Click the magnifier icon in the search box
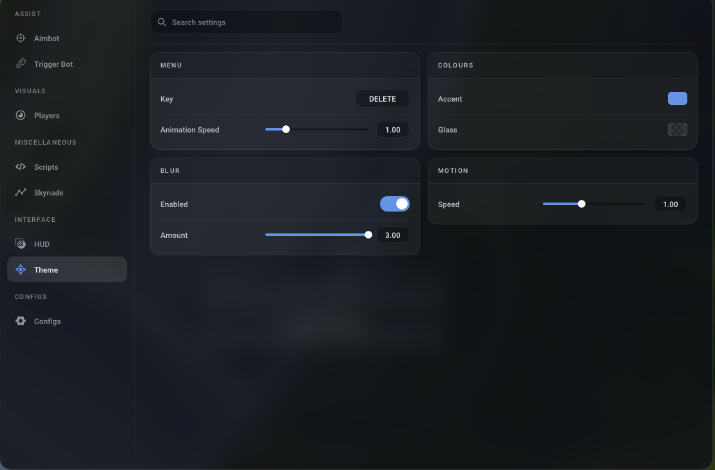This screenshot has width=715, height=470. tap(162, 23)
